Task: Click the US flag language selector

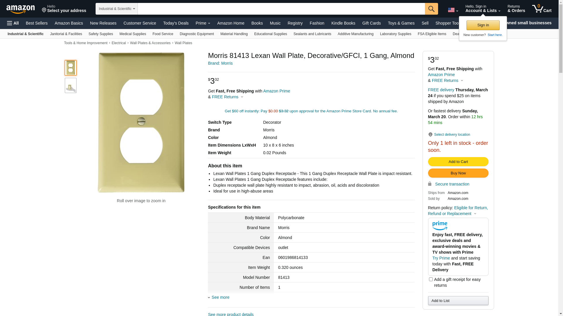Action: click(x=452, y=10)
